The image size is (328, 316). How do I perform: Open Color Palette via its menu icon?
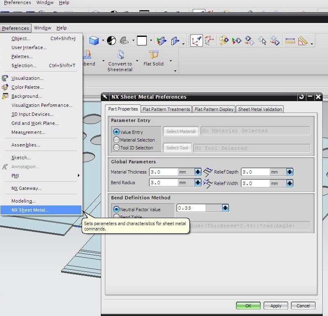pos(5,87)
